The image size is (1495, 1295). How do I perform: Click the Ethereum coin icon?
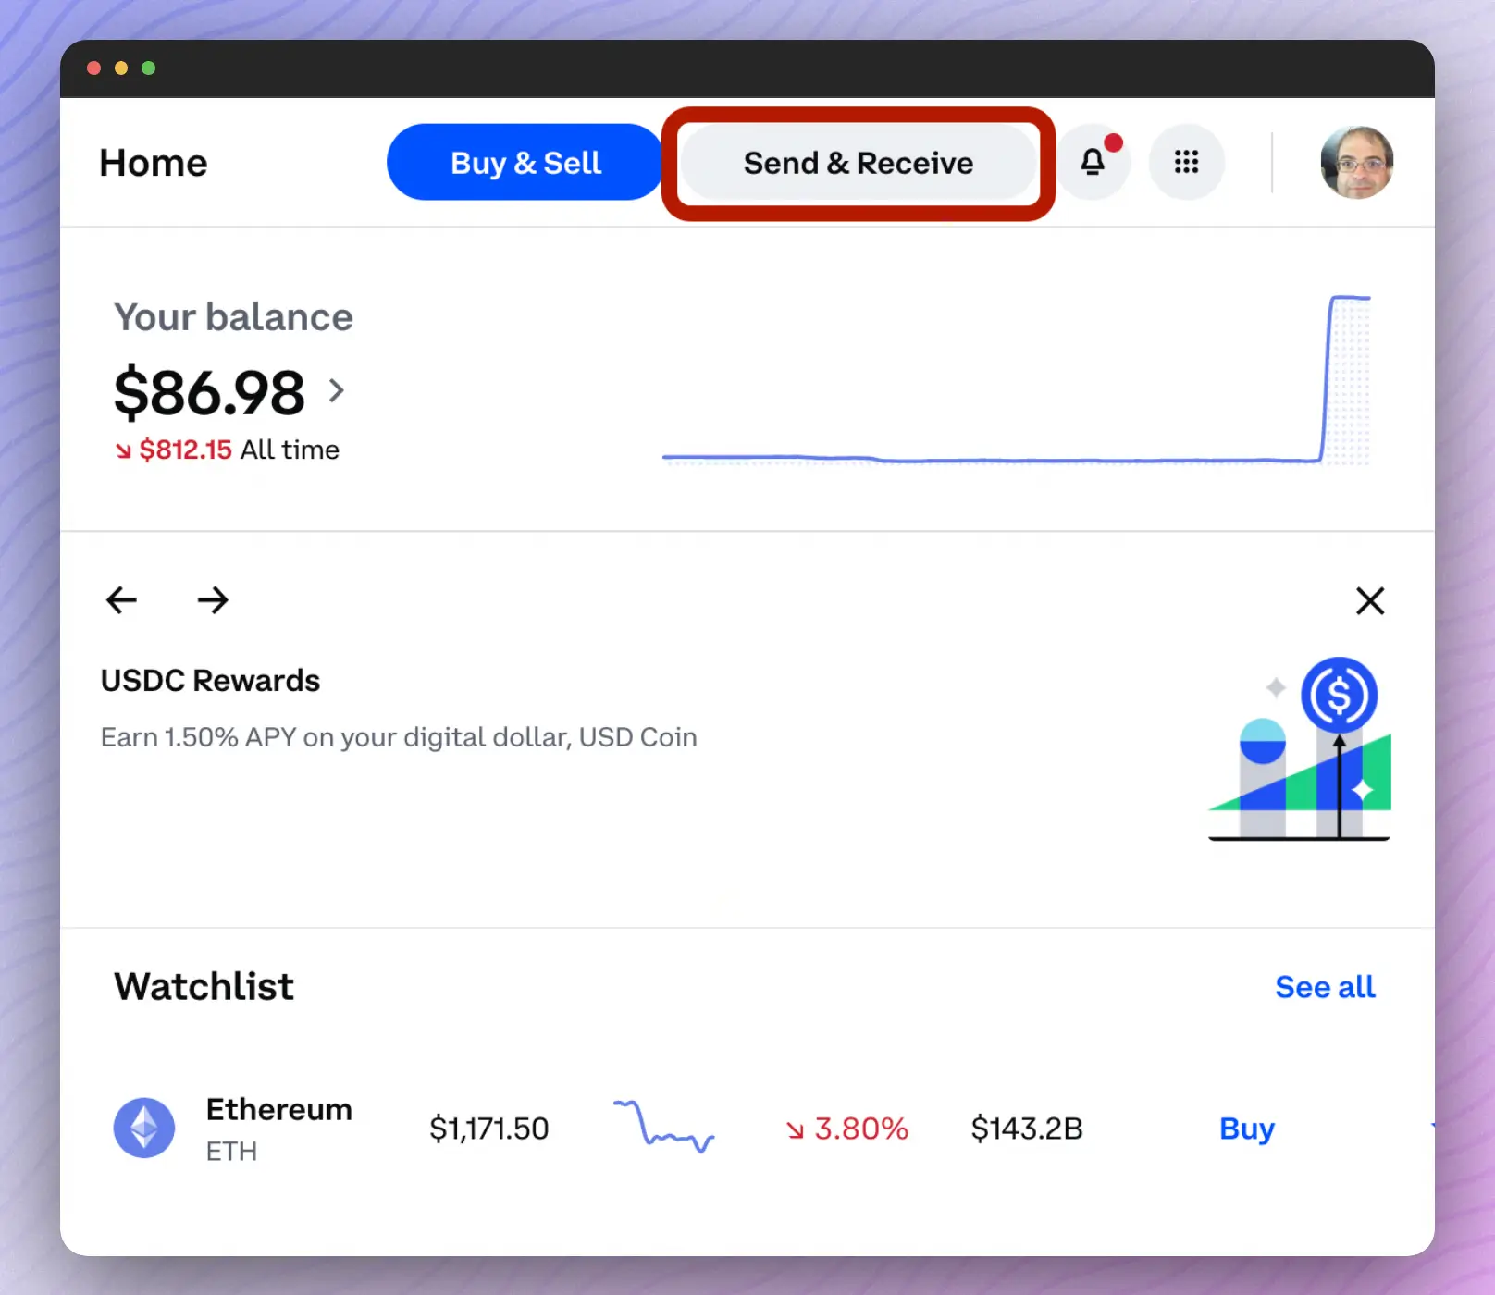point(144,1128)
